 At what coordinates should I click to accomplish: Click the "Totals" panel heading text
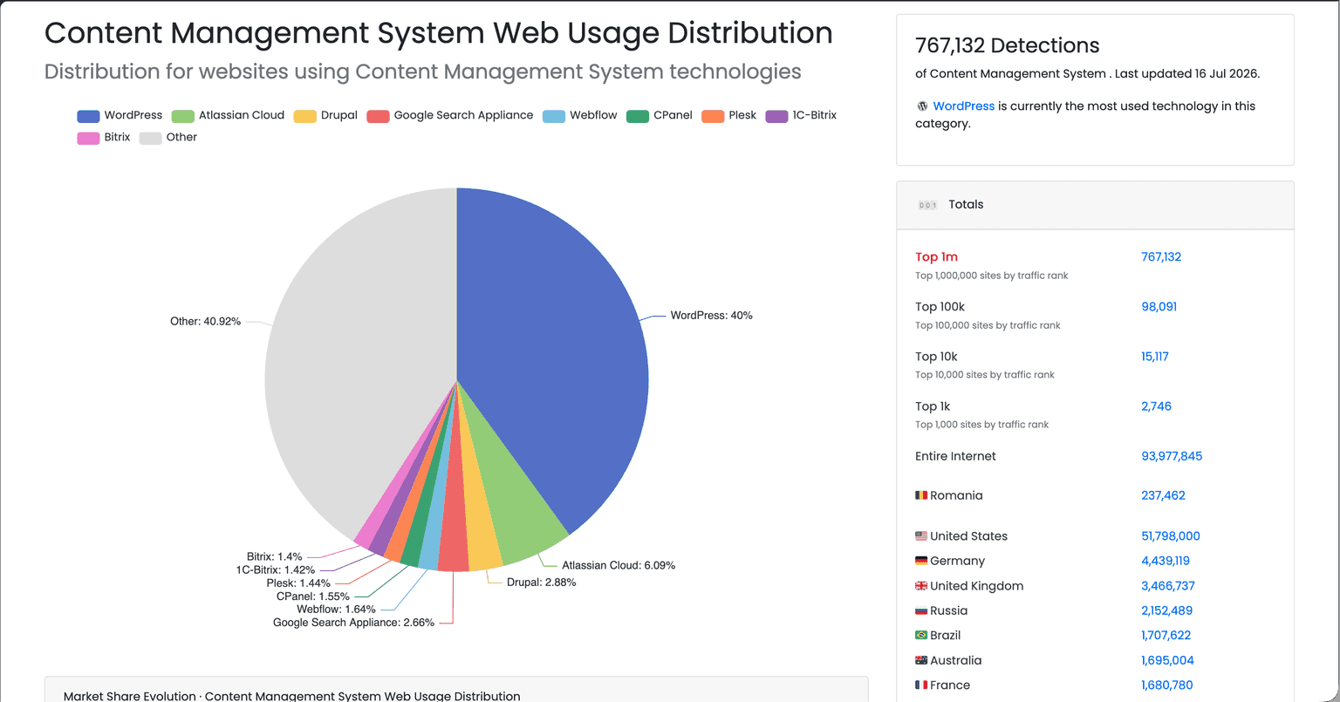coord(966,205)
